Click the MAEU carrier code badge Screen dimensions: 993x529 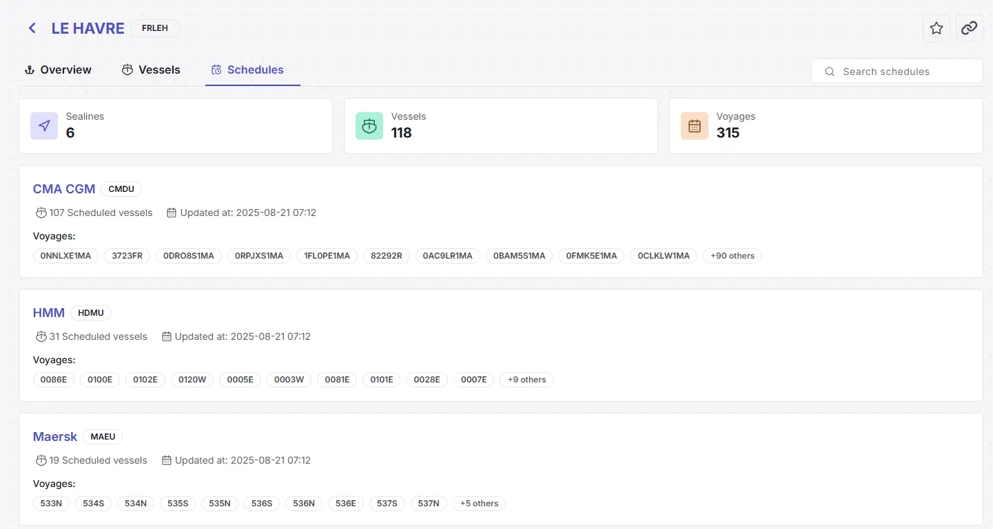click(103, 437)
